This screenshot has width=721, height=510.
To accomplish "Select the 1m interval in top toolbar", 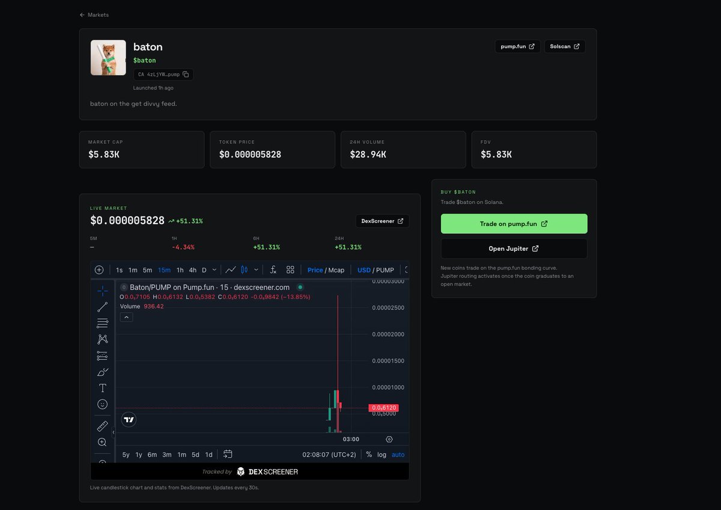I will pyautogui.click(x=133, y=270).
